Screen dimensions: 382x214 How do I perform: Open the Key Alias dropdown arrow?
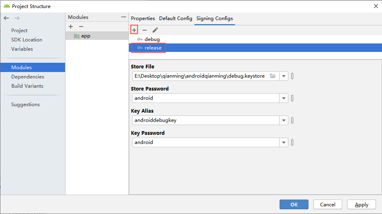tap(284, 120)
